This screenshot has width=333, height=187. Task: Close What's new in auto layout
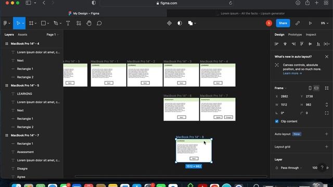(x=327, y=57)
